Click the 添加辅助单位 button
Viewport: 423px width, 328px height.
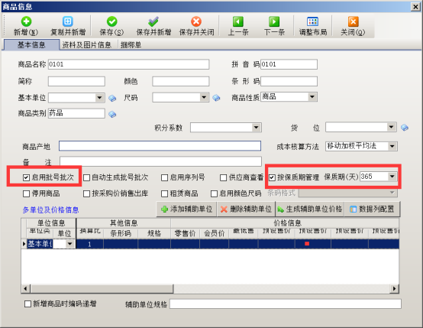pos(186,209)
